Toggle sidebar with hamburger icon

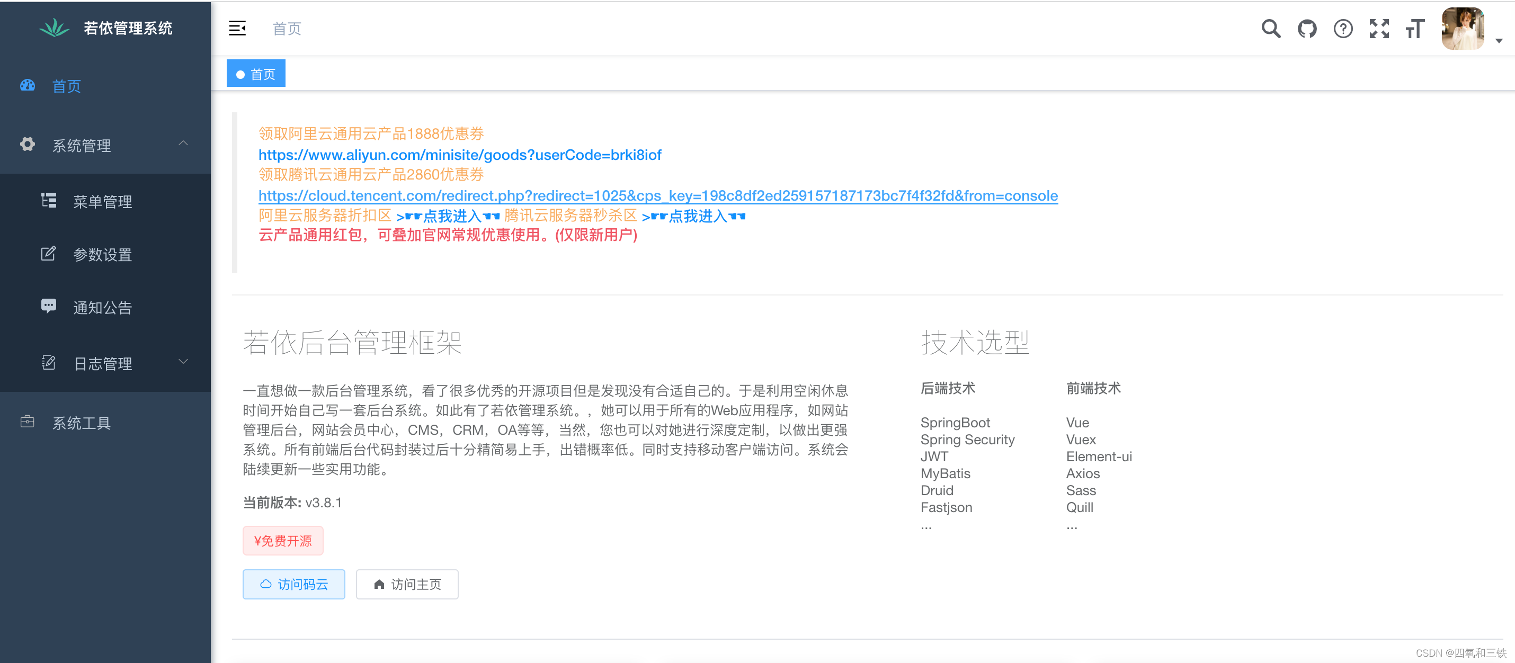pyautogui.click(x=237, y=28)
